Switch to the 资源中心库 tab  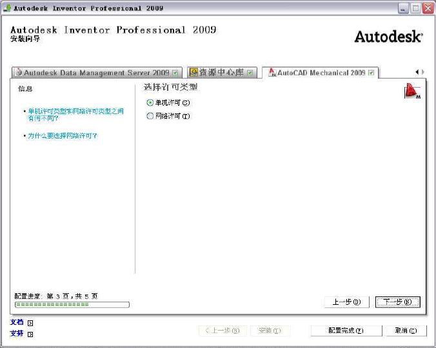pos(222,73)
